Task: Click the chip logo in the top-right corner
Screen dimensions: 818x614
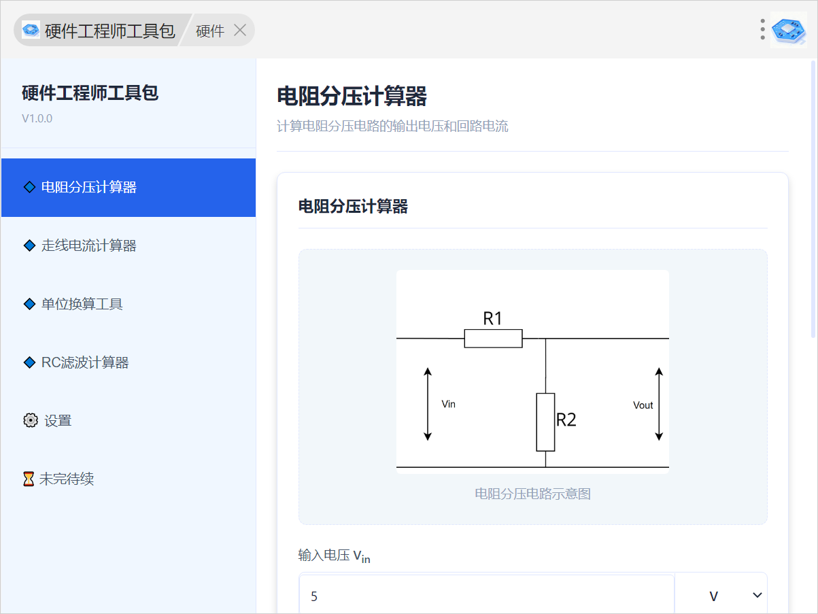Action: (789, 29)
